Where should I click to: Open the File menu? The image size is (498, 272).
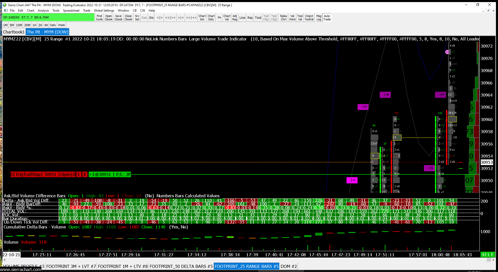pos(12,11)
